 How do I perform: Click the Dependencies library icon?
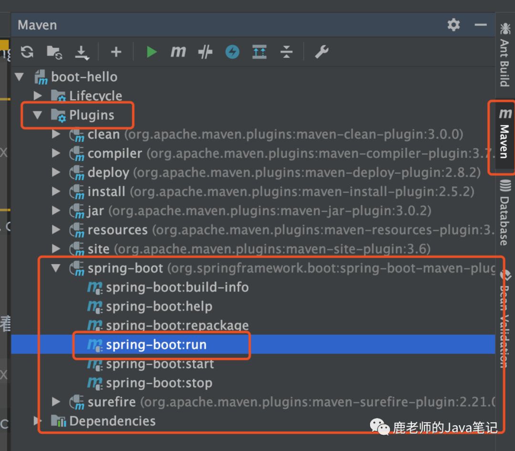pyautogui.click(x=59, y=421)
